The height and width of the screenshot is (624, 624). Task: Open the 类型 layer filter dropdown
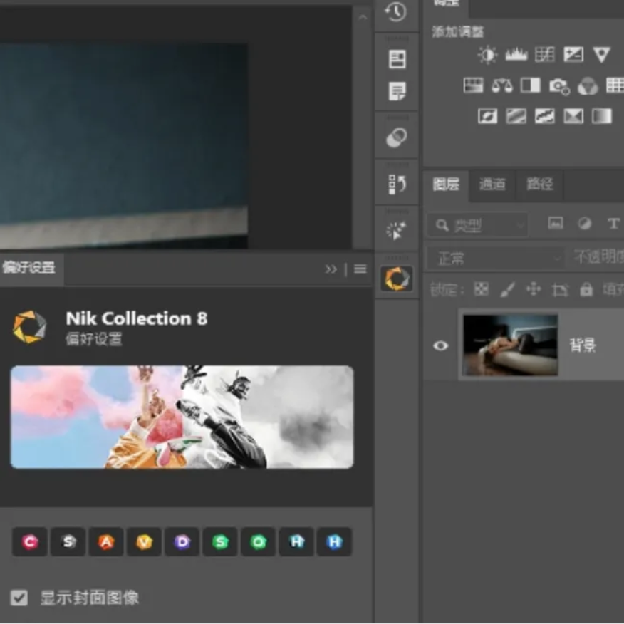pos(477,225)
